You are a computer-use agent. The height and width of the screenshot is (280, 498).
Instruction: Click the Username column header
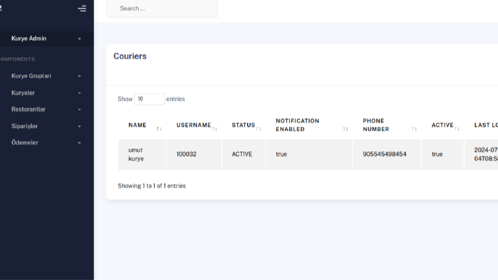tap(194, 125)
